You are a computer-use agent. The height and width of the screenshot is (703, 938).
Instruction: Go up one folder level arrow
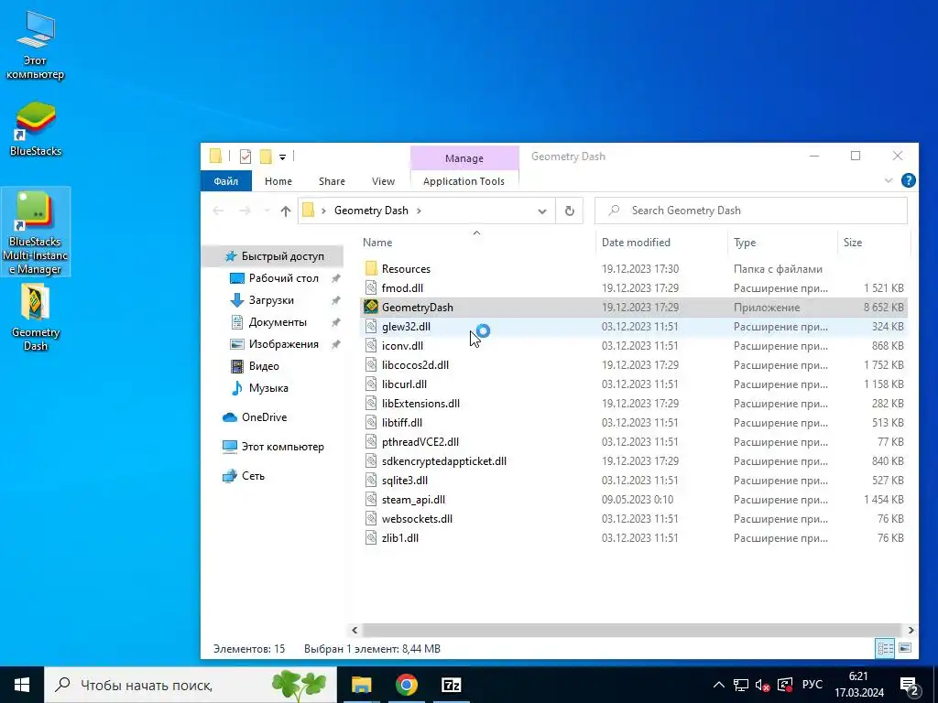coord(286,211)
